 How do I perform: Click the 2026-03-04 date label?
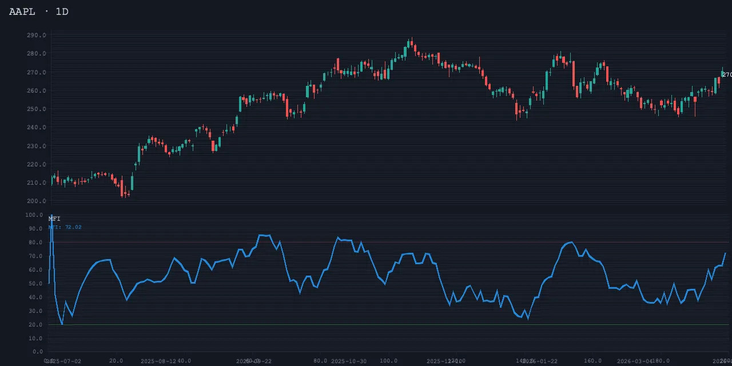tap(635, 361)
